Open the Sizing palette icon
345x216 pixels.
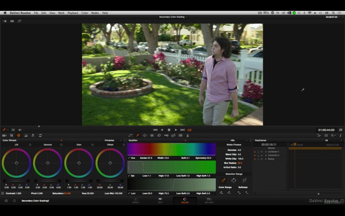(173, 136)
